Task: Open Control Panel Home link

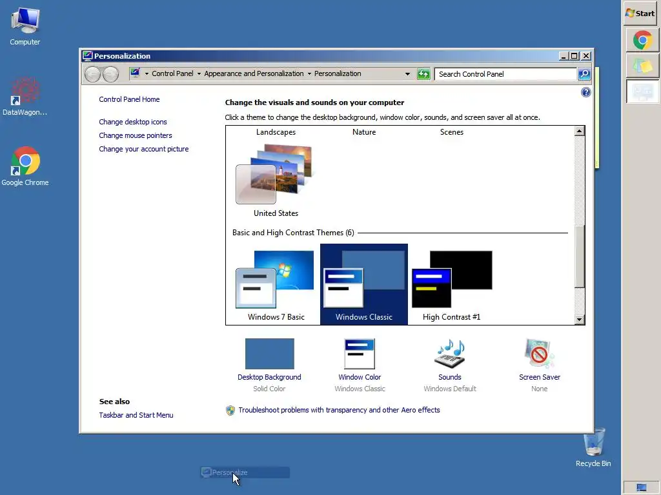Action: click(129, 99)
